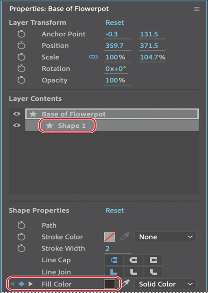Open the Stroke type None dropdown
Image resolution: width=208 pixels, height=293 pixels.
click(165, 237)
